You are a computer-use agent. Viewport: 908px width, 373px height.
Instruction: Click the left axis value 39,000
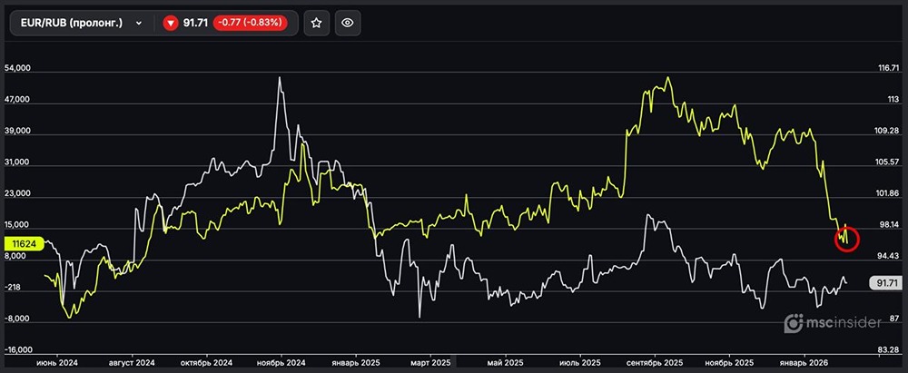[17, 132]
